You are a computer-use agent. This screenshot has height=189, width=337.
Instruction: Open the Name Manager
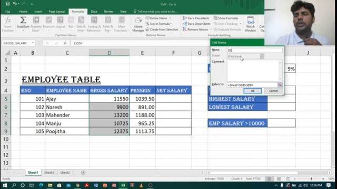[138, 24]
